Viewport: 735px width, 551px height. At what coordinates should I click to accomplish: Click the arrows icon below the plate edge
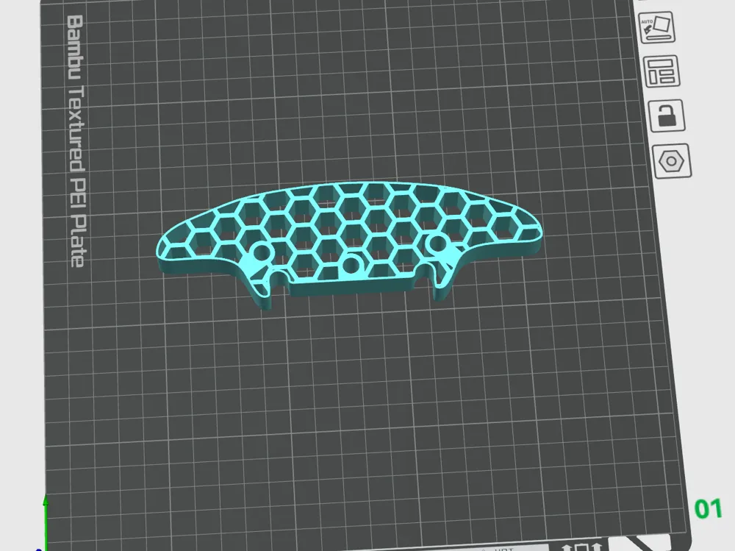581,547
